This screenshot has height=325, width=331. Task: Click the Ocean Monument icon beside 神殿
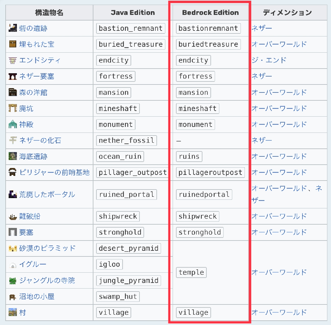[x=13, y=125]
